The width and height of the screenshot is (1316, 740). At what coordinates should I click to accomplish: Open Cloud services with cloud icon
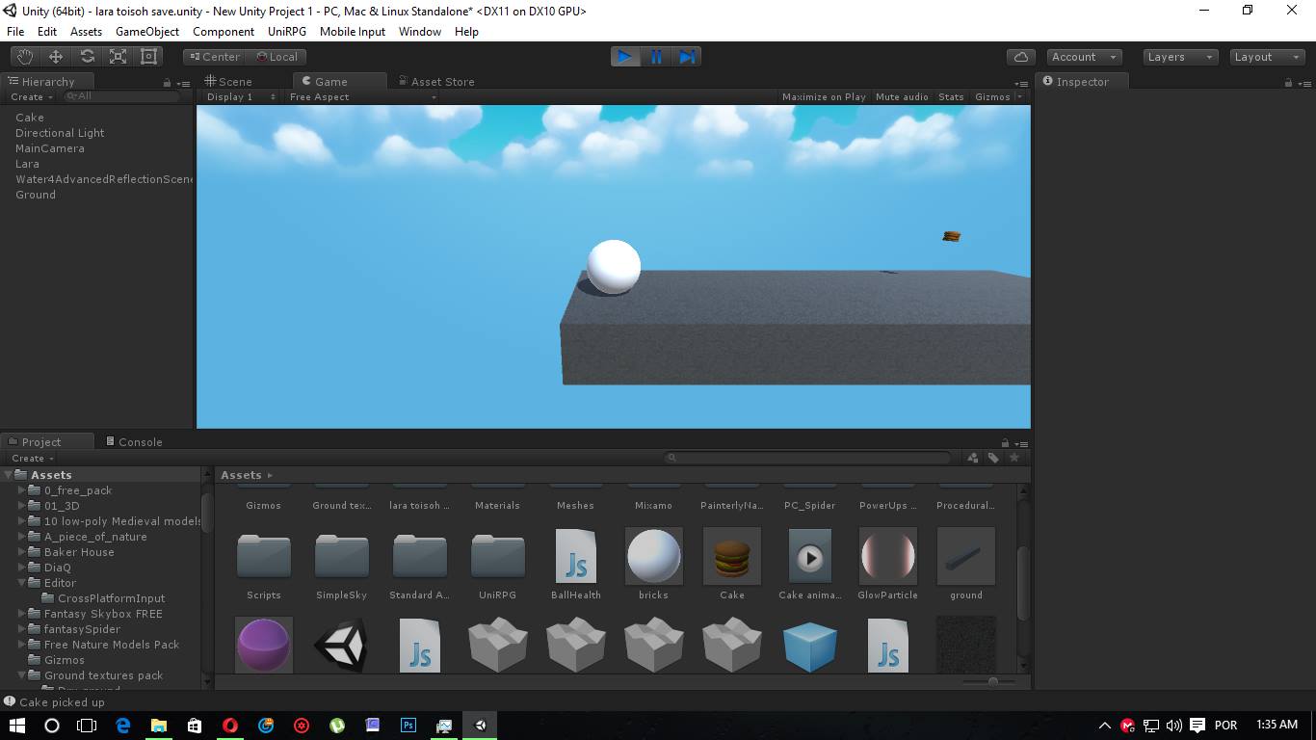1021,57
